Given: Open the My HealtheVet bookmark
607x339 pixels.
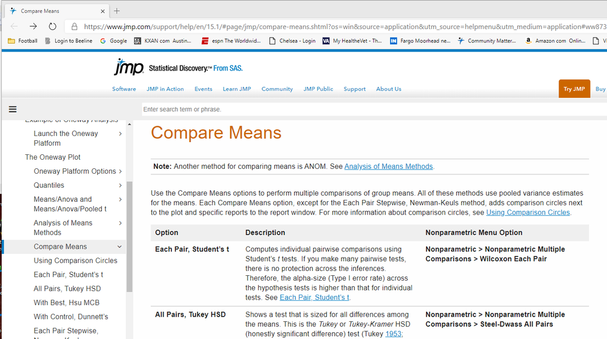Looking at the screenshot, I should [352, 41].
